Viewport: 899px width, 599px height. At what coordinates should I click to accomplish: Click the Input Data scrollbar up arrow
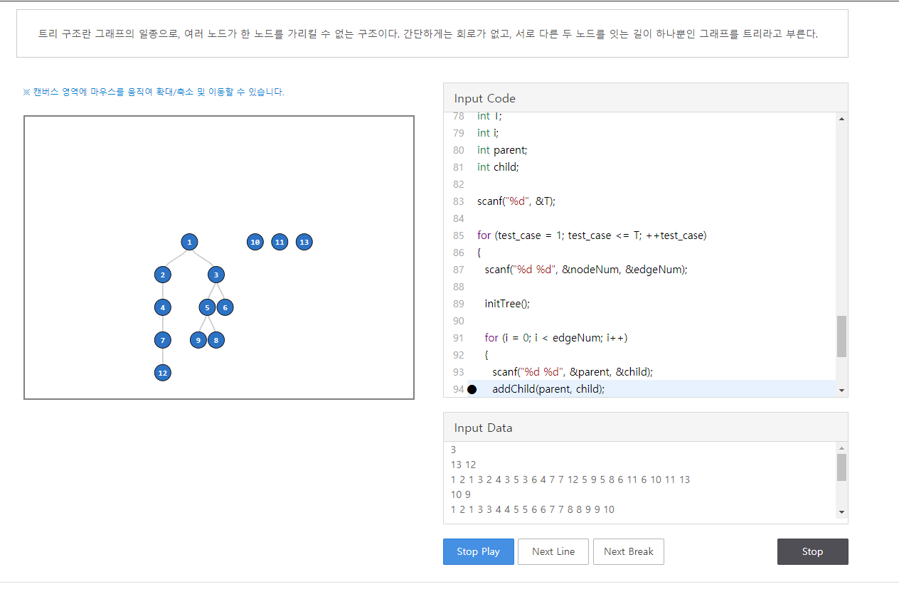point(842,448)
